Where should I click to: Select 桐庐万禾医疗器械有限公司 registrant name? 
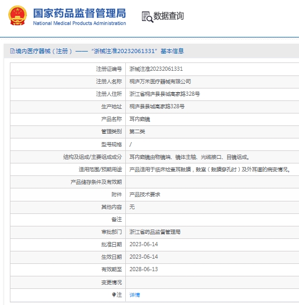[160, 82]
